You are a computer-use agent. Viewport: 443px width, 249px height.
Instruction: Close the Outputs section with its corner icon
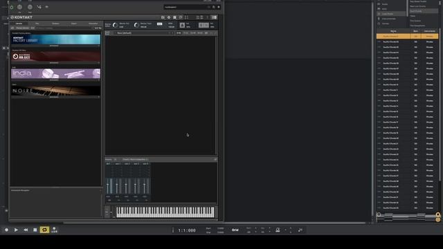(215, 160)
